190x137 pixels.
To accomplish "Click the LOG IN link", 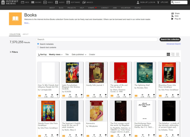I will click(152, 2).
